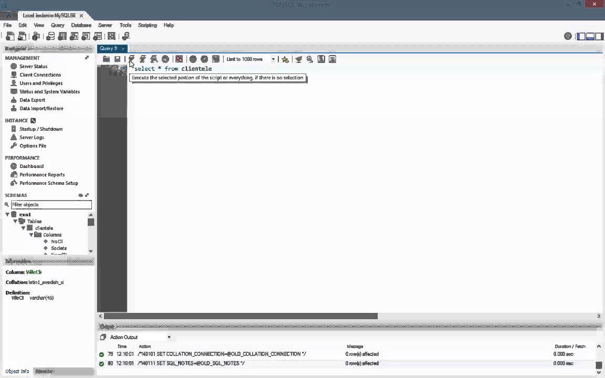Viewport: 605px width, 378px height.
Task: Click the settings gear icon at top right
Action: click(x=568, y=36)
